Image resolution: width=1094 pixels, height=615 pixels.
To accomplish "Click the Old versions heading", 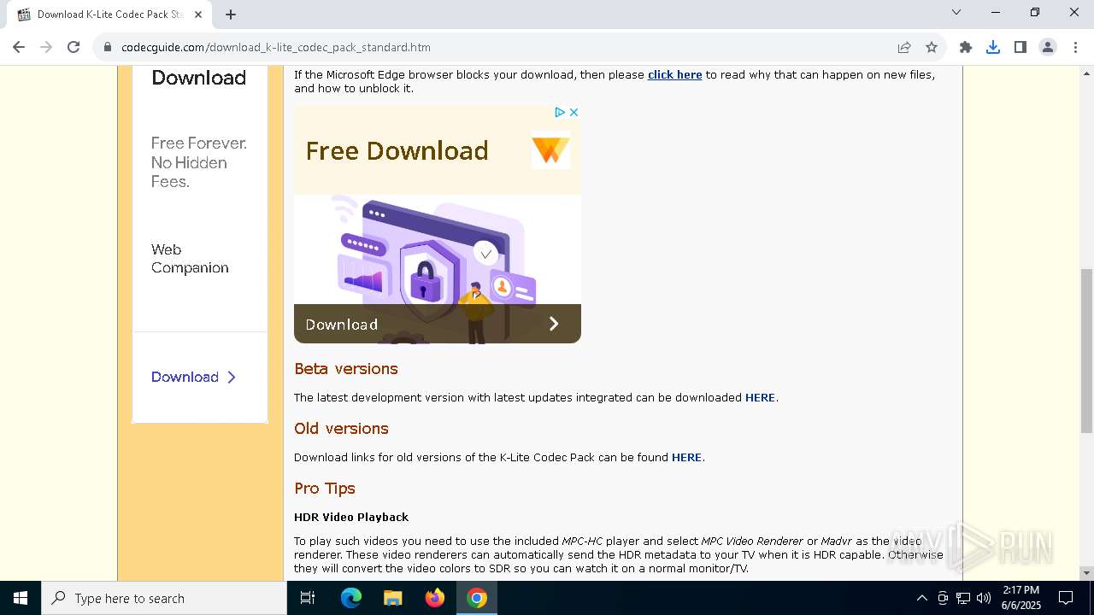I will tap(341, 429).
